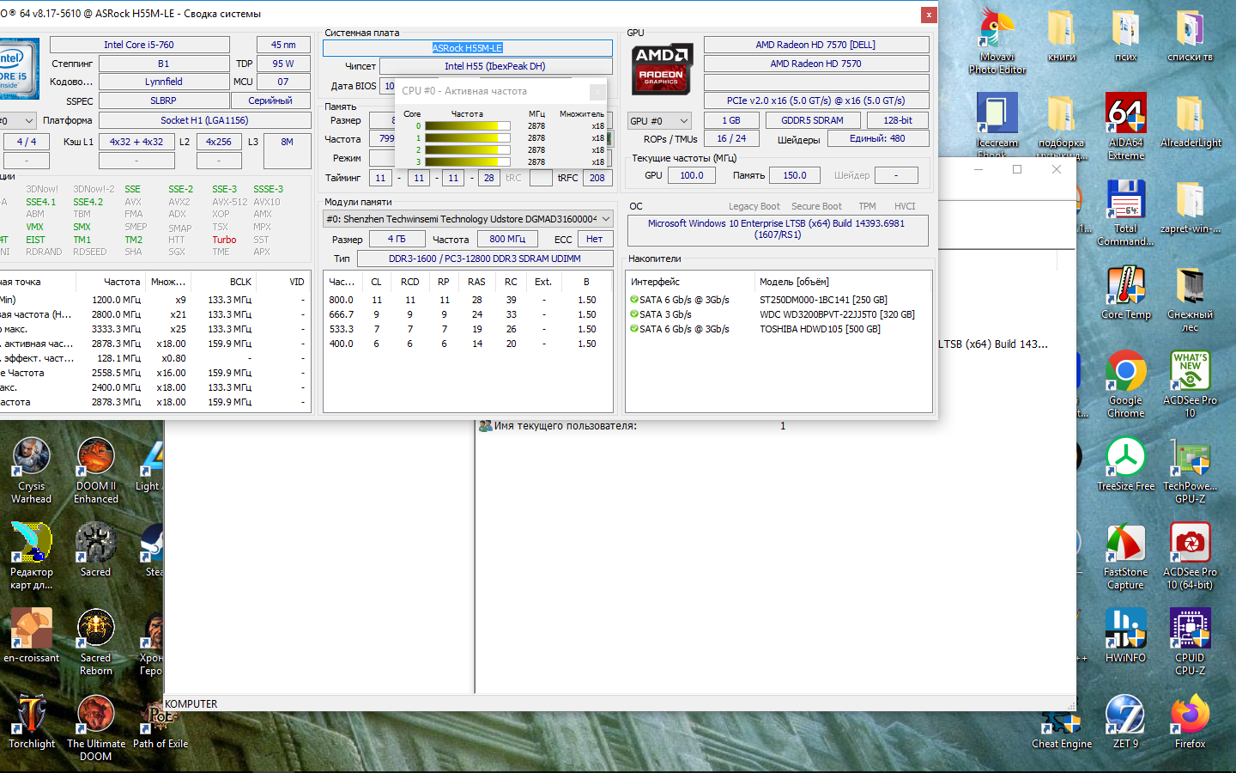This screenshot has width=1236, height=773.
Task: Expand the memory module #0 Shenzhen Techwinsemi dropdown
Action: coord(468,219)
